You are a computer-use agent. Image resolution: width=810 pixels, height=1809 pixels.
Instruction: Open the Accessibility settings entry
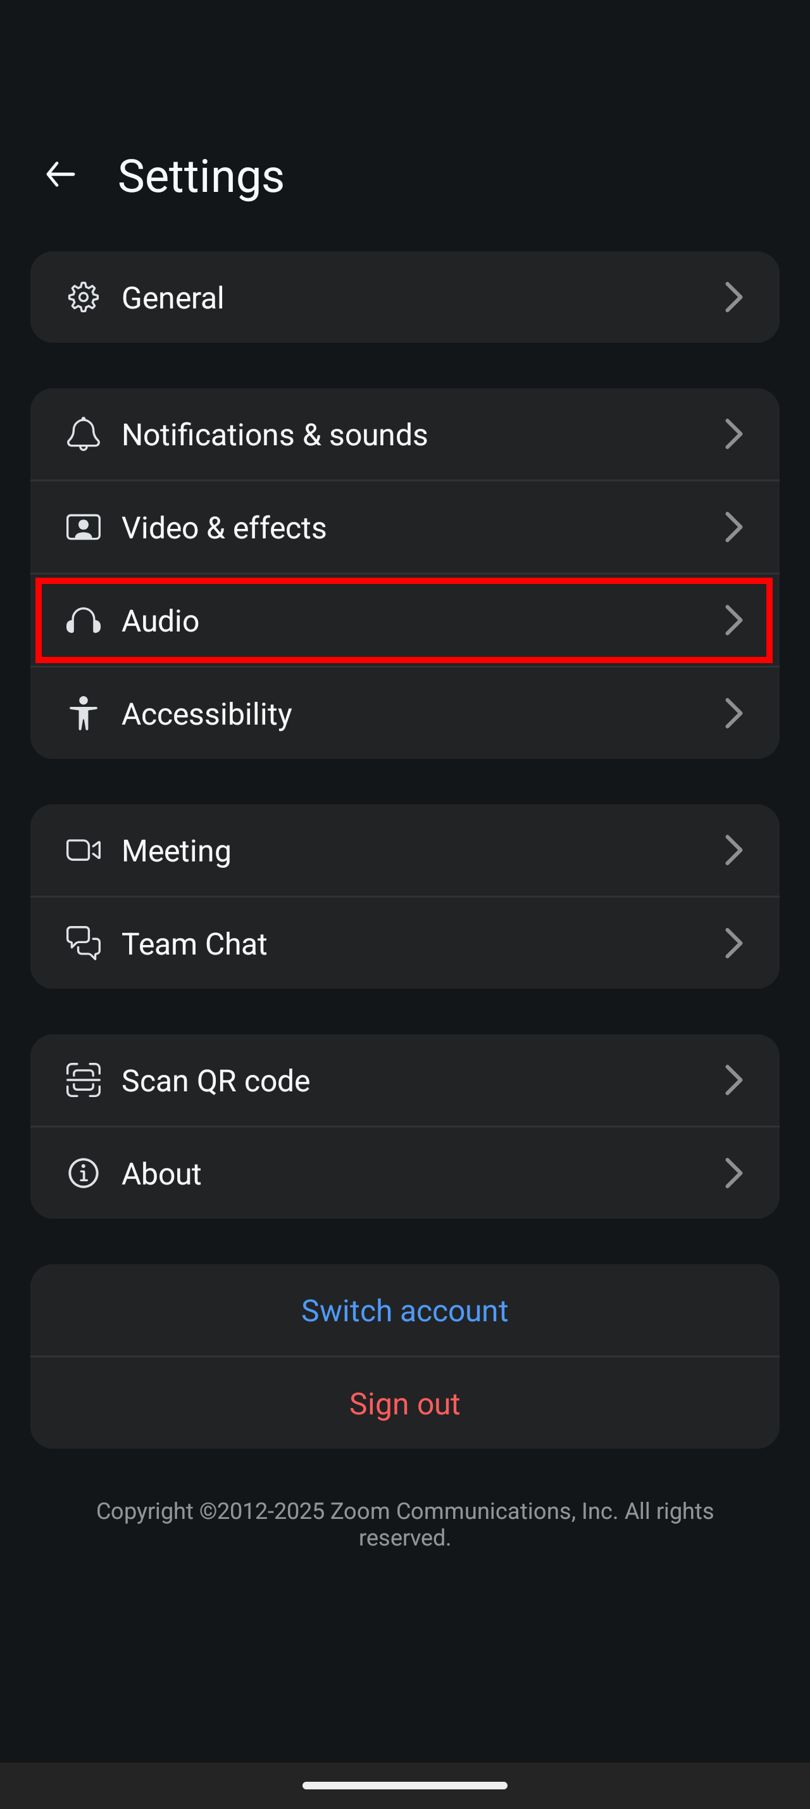pos(404,713)
